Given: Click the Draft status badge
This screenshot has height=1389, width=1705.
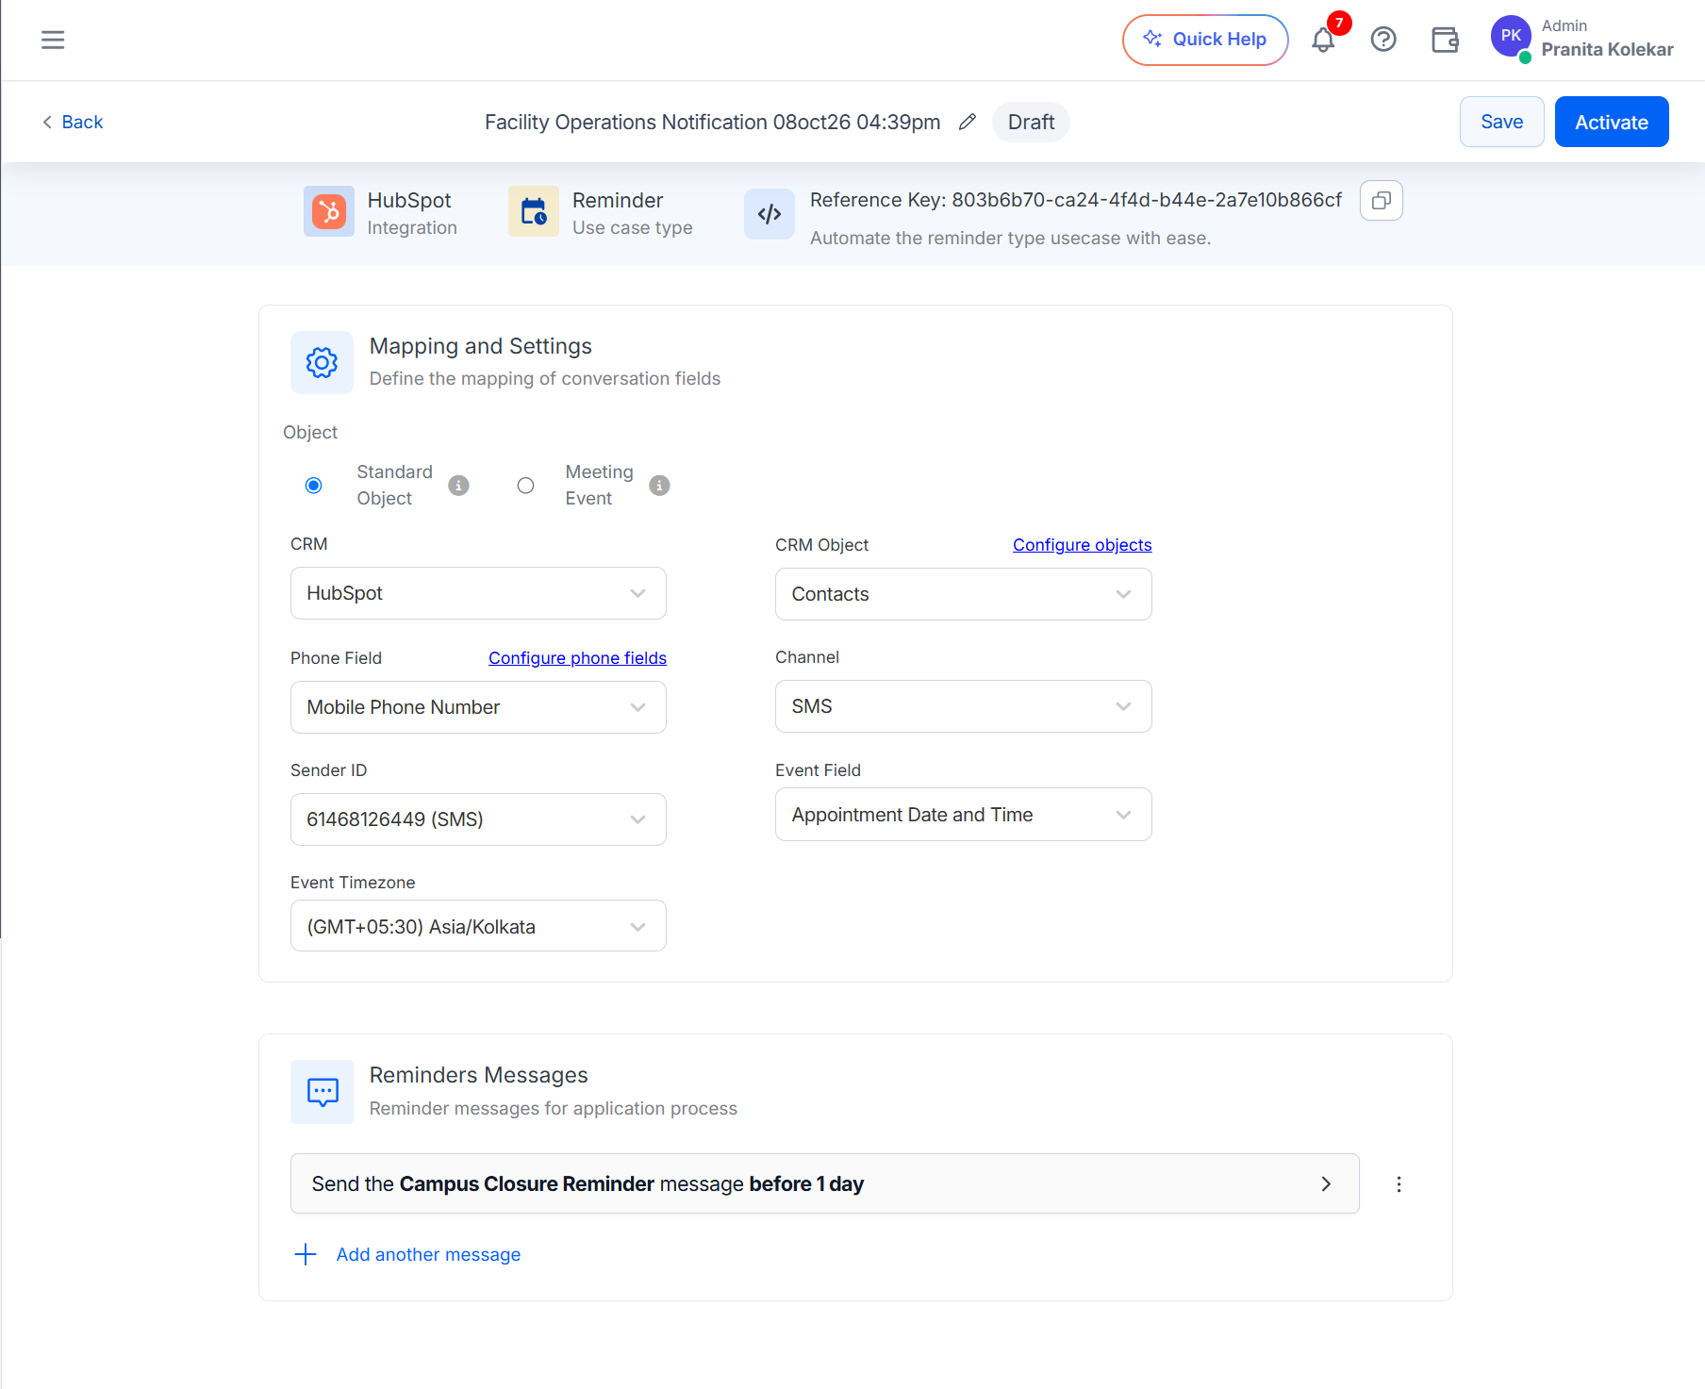Looking at the screenshot, I should pyautogui.click(x=1031, y=122).
